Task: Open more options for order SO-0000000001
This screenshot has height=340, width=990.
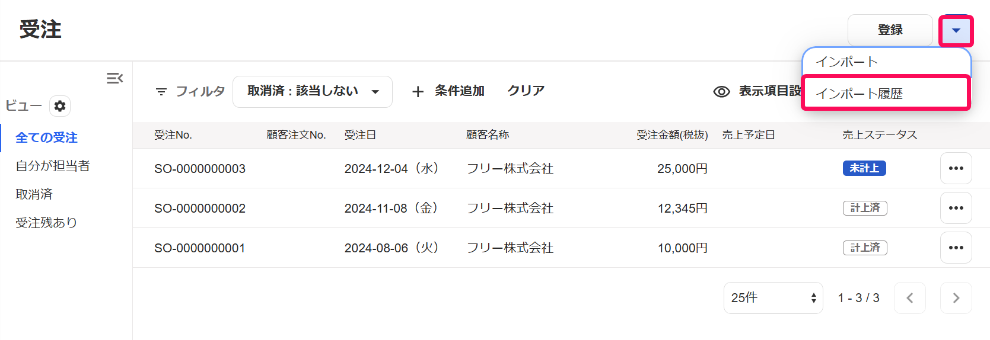Action: tap(956, 248)
